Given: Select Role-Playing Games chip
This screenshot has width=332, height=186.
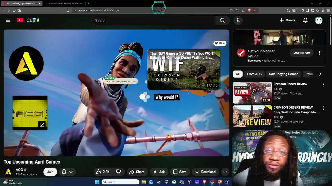Looking at the screenshot, I should (283, 74).
